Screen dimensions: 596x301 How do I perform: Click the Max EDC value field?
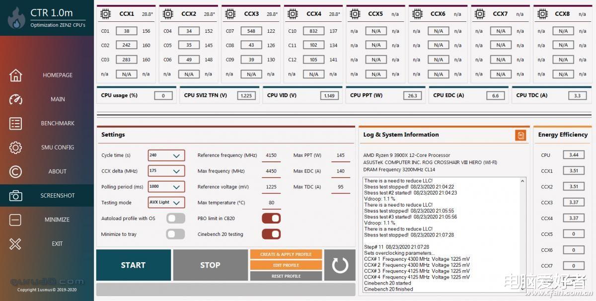click(x=340, y=171)
